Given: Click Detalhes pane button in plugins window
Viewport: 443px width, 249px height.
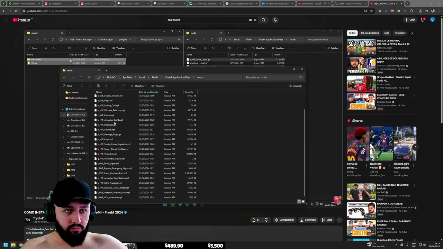Looking at the screenshot, I should click(173, 48).
